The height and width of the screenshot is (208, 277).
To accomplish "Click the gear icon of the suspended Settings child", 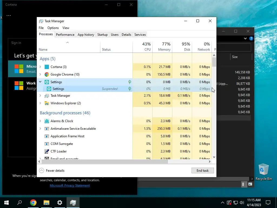I will click(x=49, y=89).
